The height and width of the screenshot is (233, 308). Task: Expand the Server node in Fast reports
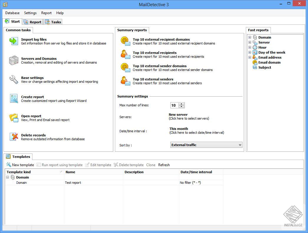pos(250,42)
